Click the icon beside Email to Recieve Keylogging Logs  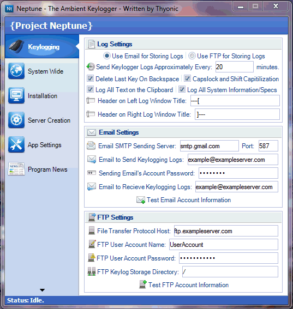pyautogui.click(x=92, y=186)
